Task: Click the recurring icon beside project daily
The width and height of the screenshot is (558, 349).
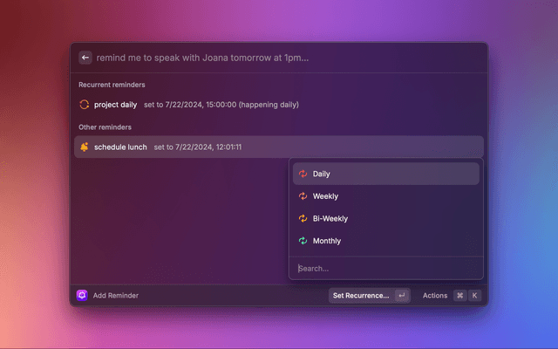Action: pyautogui.click(x=85, y=105)
